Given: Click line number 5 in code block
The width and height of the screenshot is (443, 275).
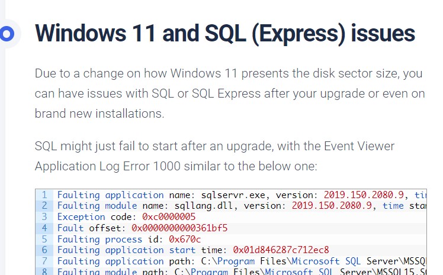Looking at the screenshot, I should (x=44, y=239).
